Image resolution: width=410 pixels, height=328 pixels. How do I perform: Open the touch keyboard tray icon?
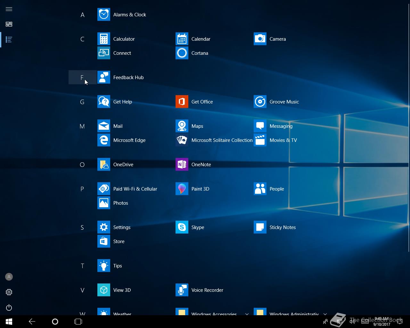pyautogui.click(x=365, y=322)
